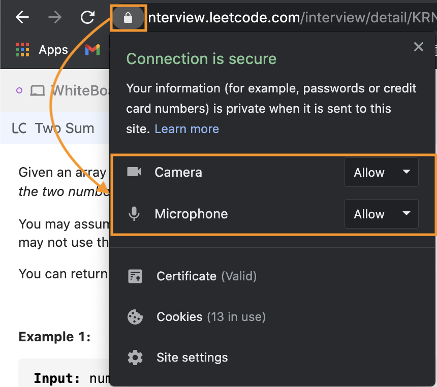This screenshot has width=437, height=387.
Task: Click the Apps bookmark label
Action: 53,50
